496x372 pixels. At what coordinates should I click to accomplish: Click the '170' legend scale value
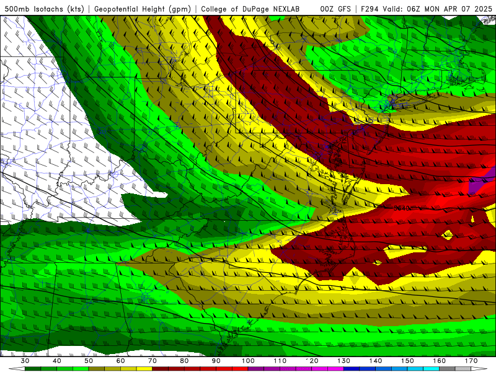click(471, 361)
